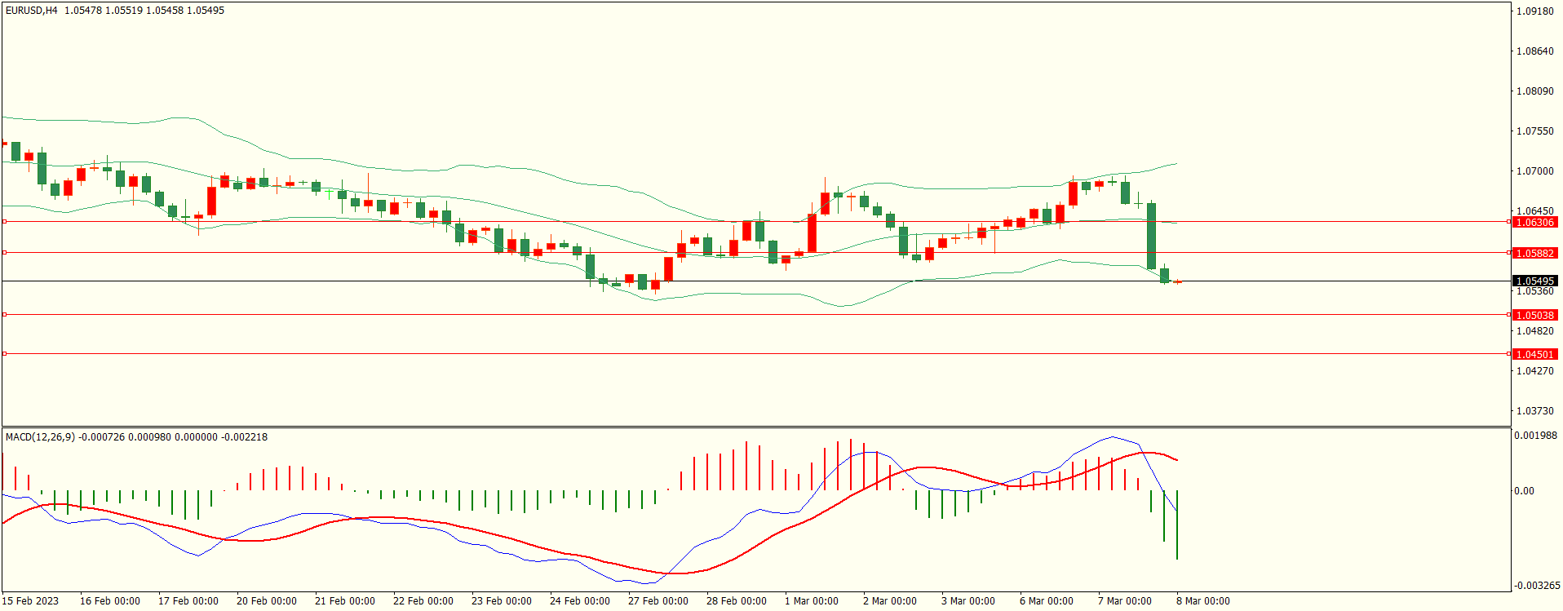Click the current price 1.05495 black label
Screen dimensions: 1563x611
click(1534, 281)
